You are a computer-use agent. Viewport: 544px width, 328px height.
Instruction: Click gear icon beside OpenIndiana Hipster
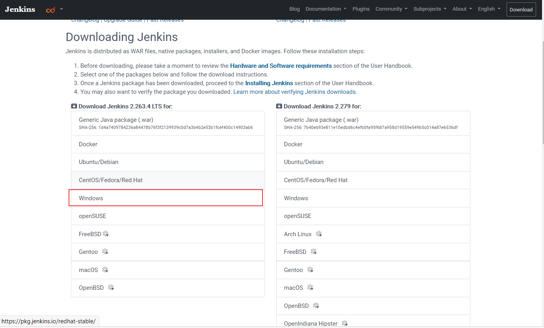tap(345, 323)
